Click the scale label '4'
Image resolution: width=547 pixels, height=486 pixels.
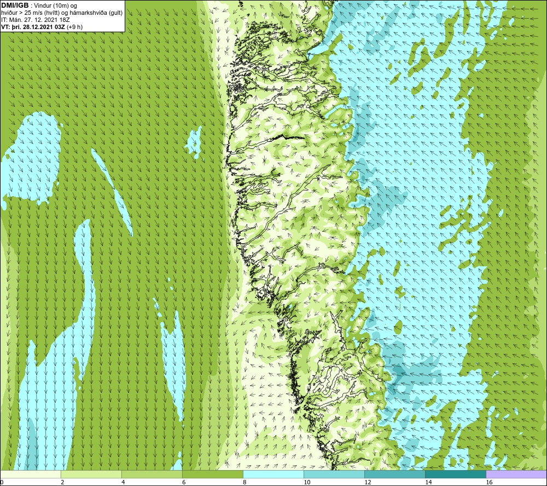[x=123, y=482]
